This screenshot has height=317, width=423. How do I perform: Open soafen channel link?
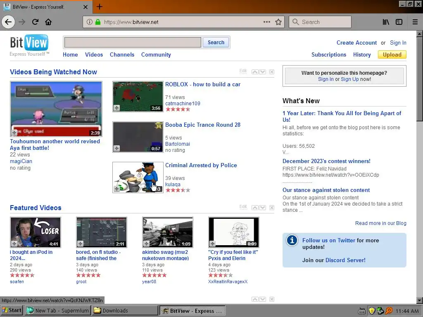(x=17, y=282)
